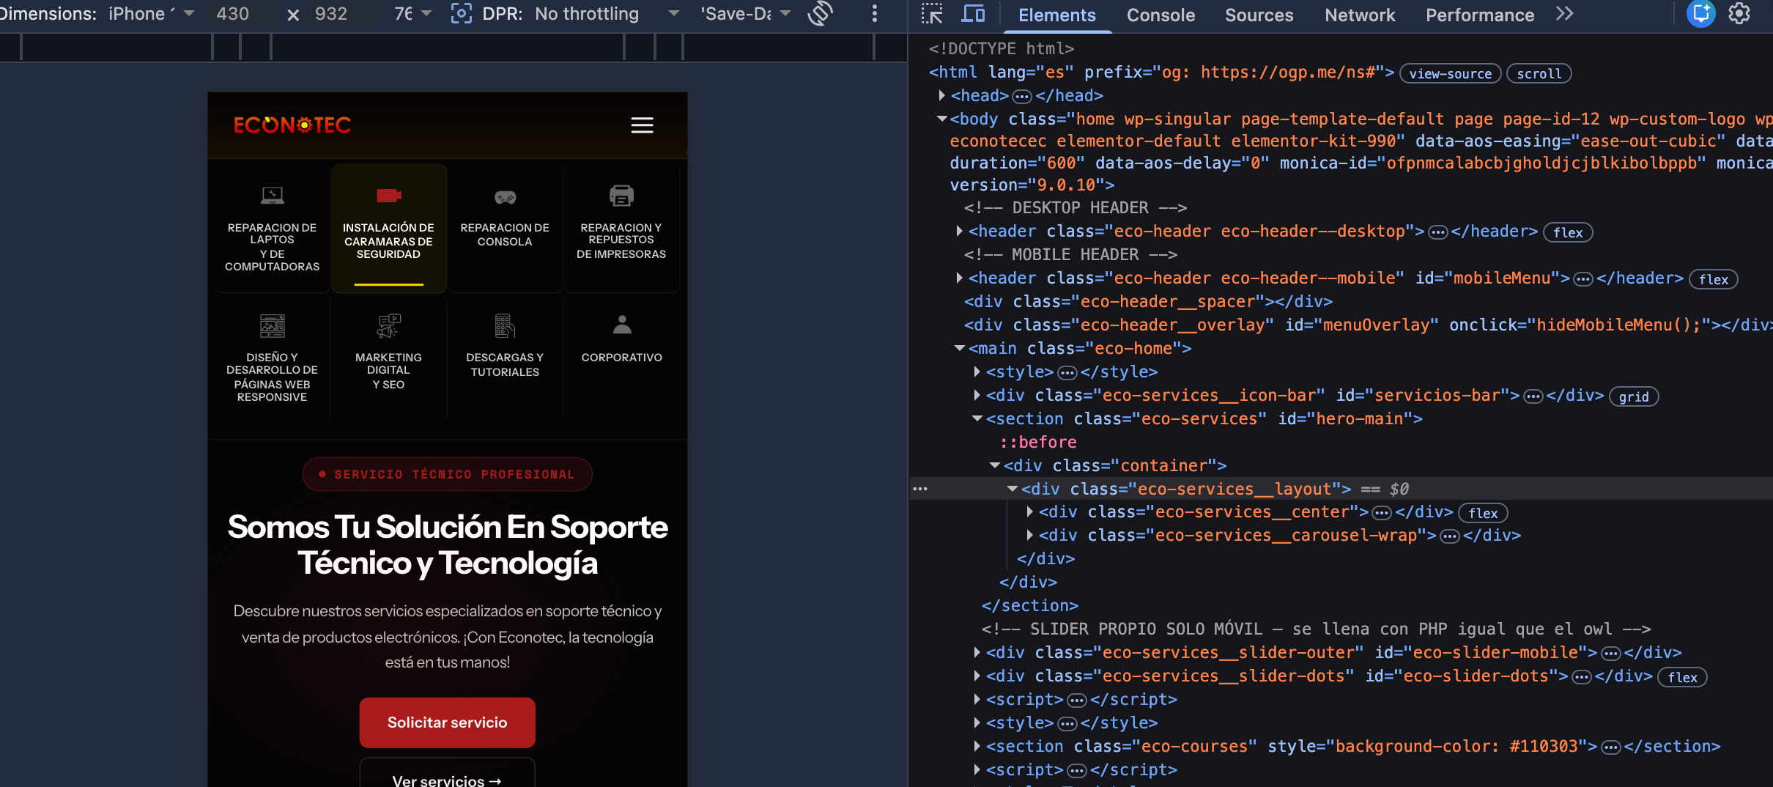Click the flex badge on slider-dots div
Image resolution: width=1773 pixels, height=787 pixels.
click(x=1682, y=677)
